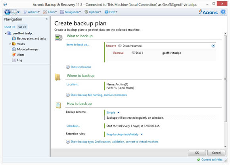The height and width of the screenshot is (165, 230).
Task: Open Alerts in the navigation tree
Action: point(21,55)
